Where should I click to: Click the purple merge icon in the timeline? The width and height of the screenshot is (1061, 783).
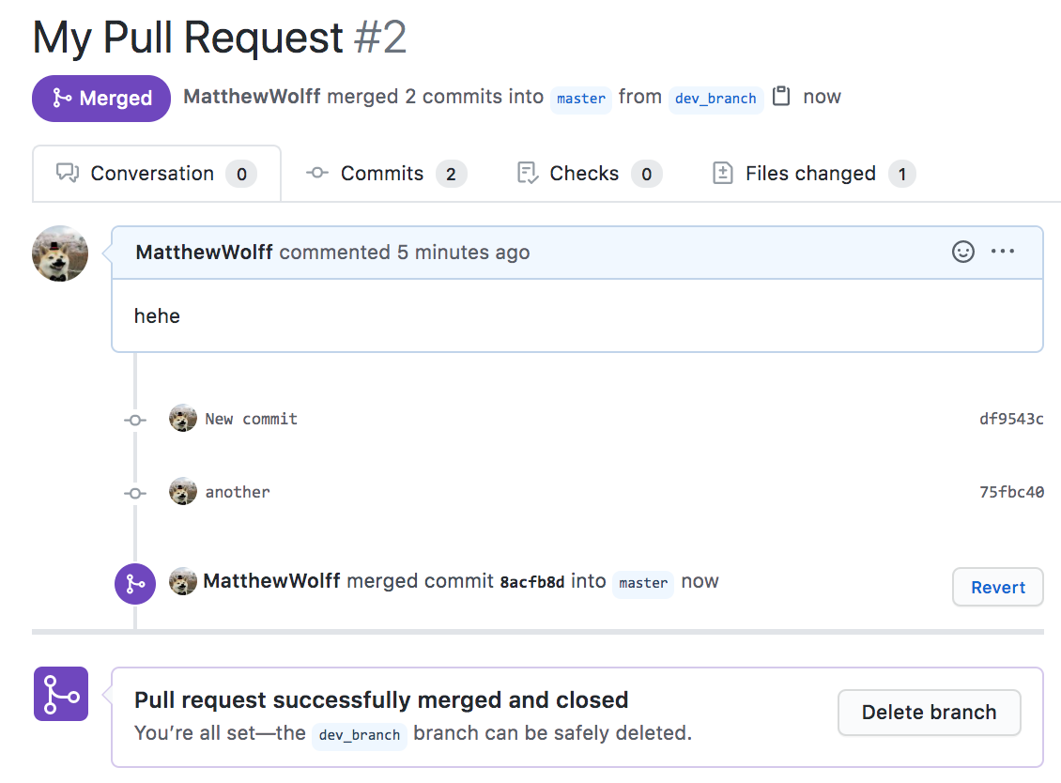(135, 584)
